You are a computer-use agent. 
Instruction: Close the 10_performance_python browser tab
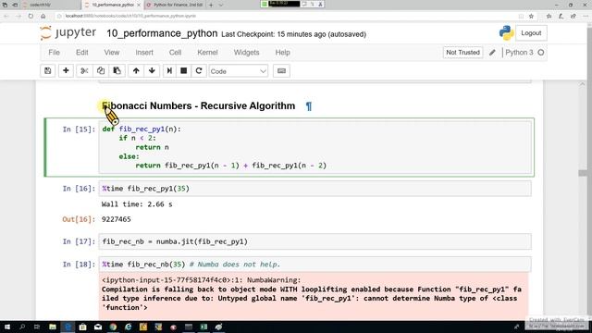[x=139, y=5]
